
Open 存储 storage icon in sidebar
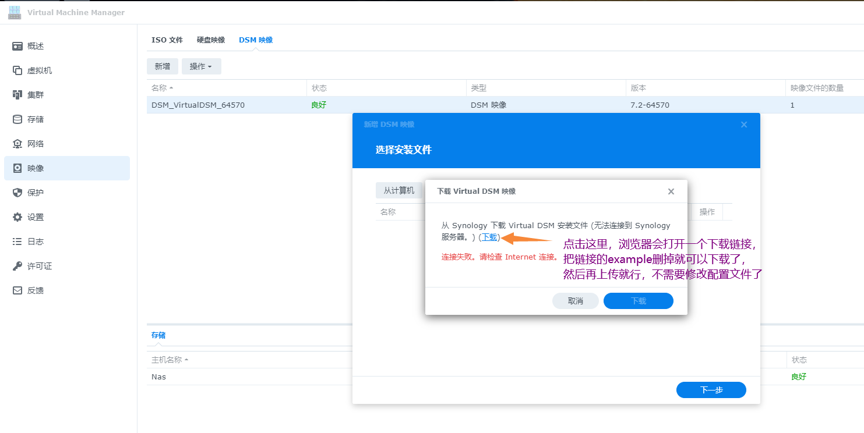[17, 119]
